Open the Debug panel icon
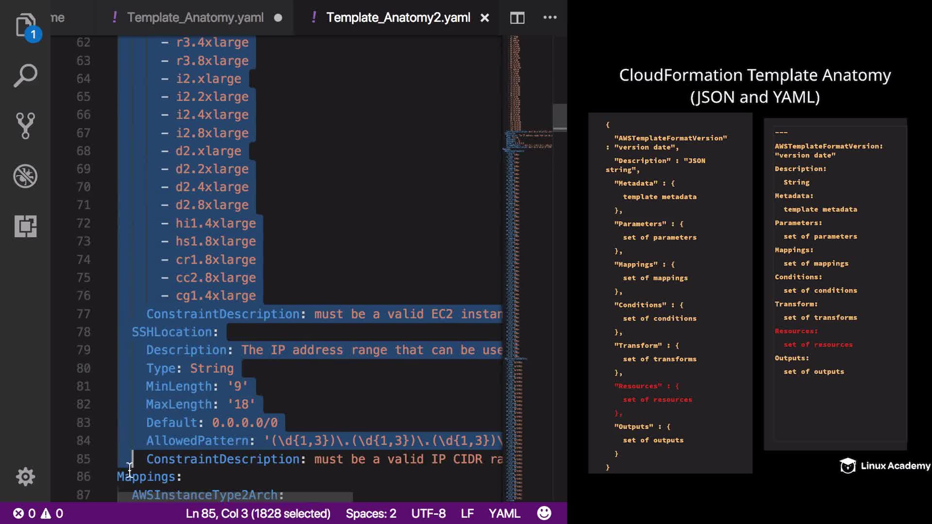 (25, 176)
